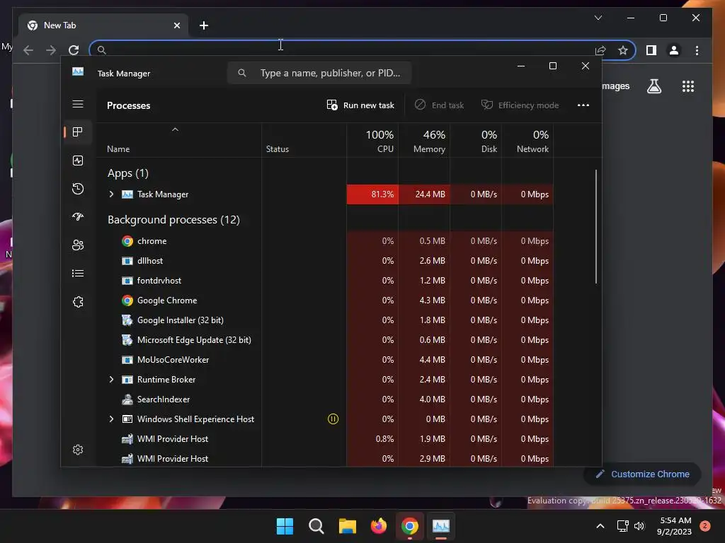
Task: Close the New Tab tab
Action: pos(176,25)
